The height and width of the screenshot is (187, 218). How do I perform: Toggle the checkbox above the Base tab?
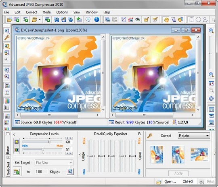(x=8, y=134)
